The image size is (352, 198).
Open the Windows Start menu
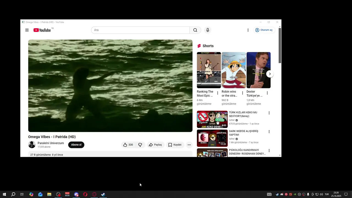4,194
